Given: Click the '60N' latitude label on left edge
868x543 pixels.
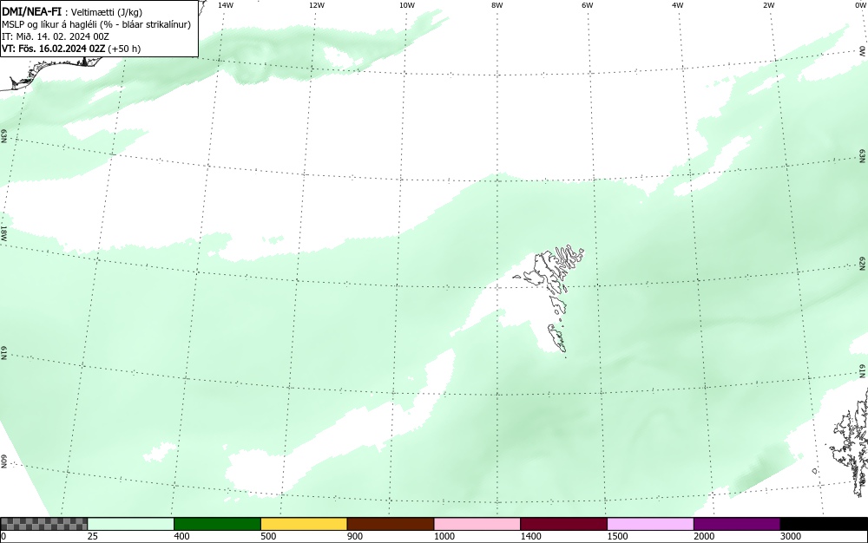Looking at the screenshot, I should coord(3,461).
